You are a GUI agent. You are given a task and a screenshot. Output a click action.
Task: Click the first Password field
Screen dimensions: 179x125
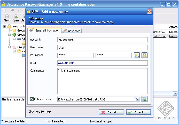click(75, 55)
